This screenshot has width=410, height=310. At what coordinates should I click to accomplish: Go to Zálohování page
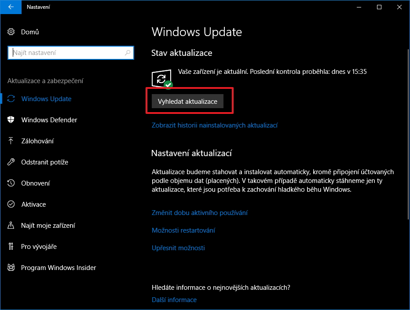point(37,141)
